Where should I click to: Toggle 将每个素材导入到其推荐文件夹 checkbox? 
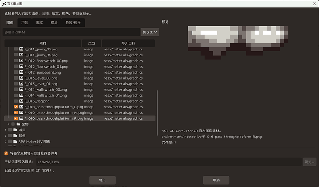[x=6, y=153]
